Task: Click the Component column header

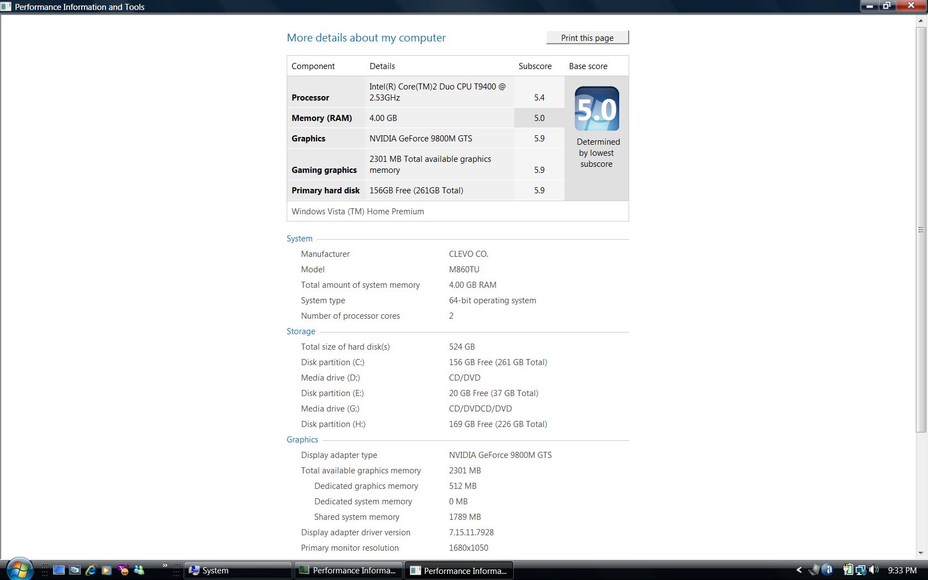Action: point(313,66)
